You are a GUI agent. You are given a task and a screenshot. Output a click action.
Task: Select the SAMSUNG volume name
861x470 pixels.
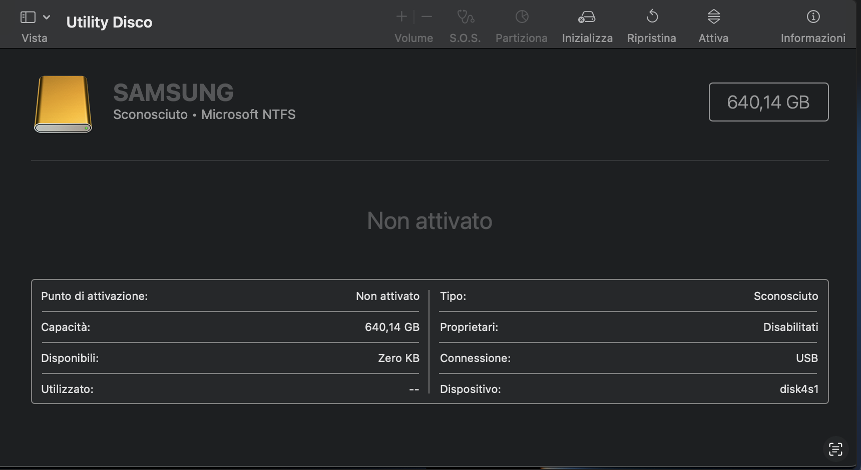pos(173,92)
